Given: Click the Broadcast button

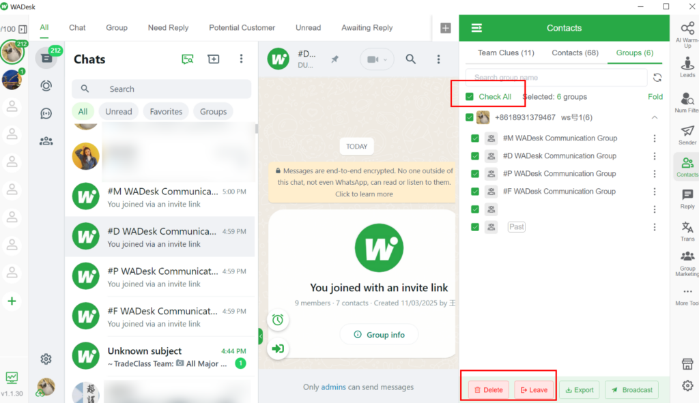Looking at the screenshot, I should pyautogui.click(x=631, y=390).
